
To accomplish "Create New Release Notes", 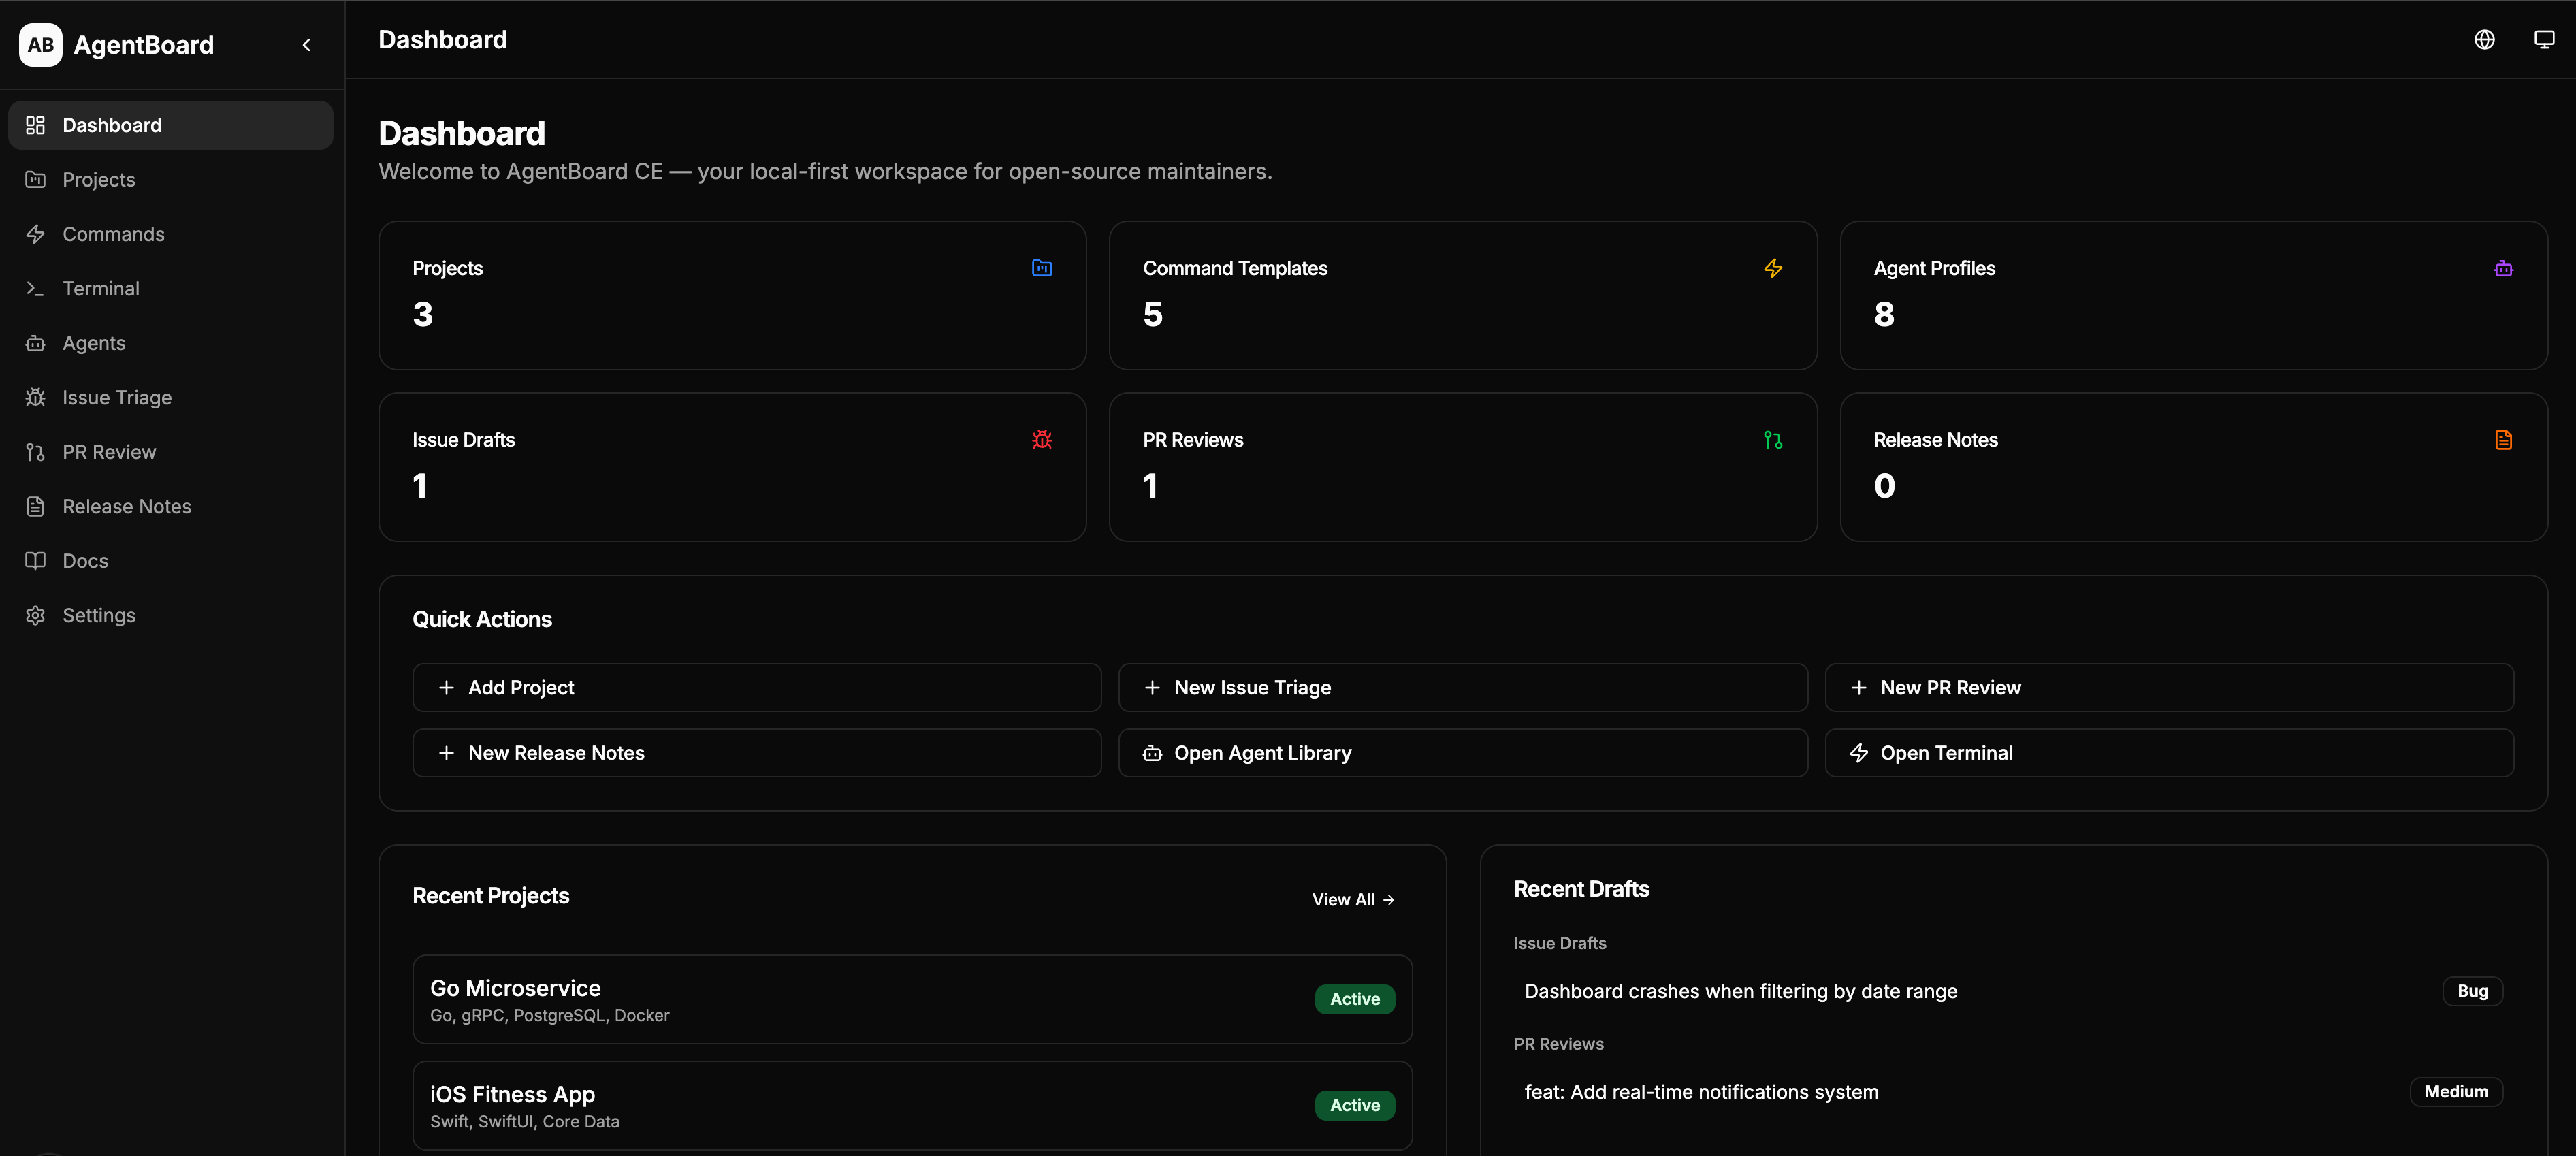I will pos(757,753).
